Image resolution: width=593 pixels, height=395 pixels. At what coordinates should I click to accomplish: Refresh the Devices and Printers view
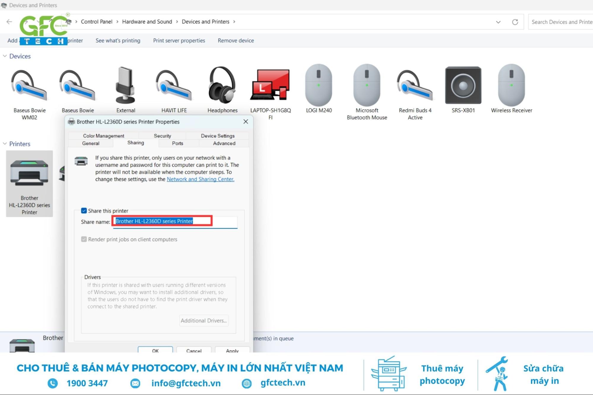(515, 22)
